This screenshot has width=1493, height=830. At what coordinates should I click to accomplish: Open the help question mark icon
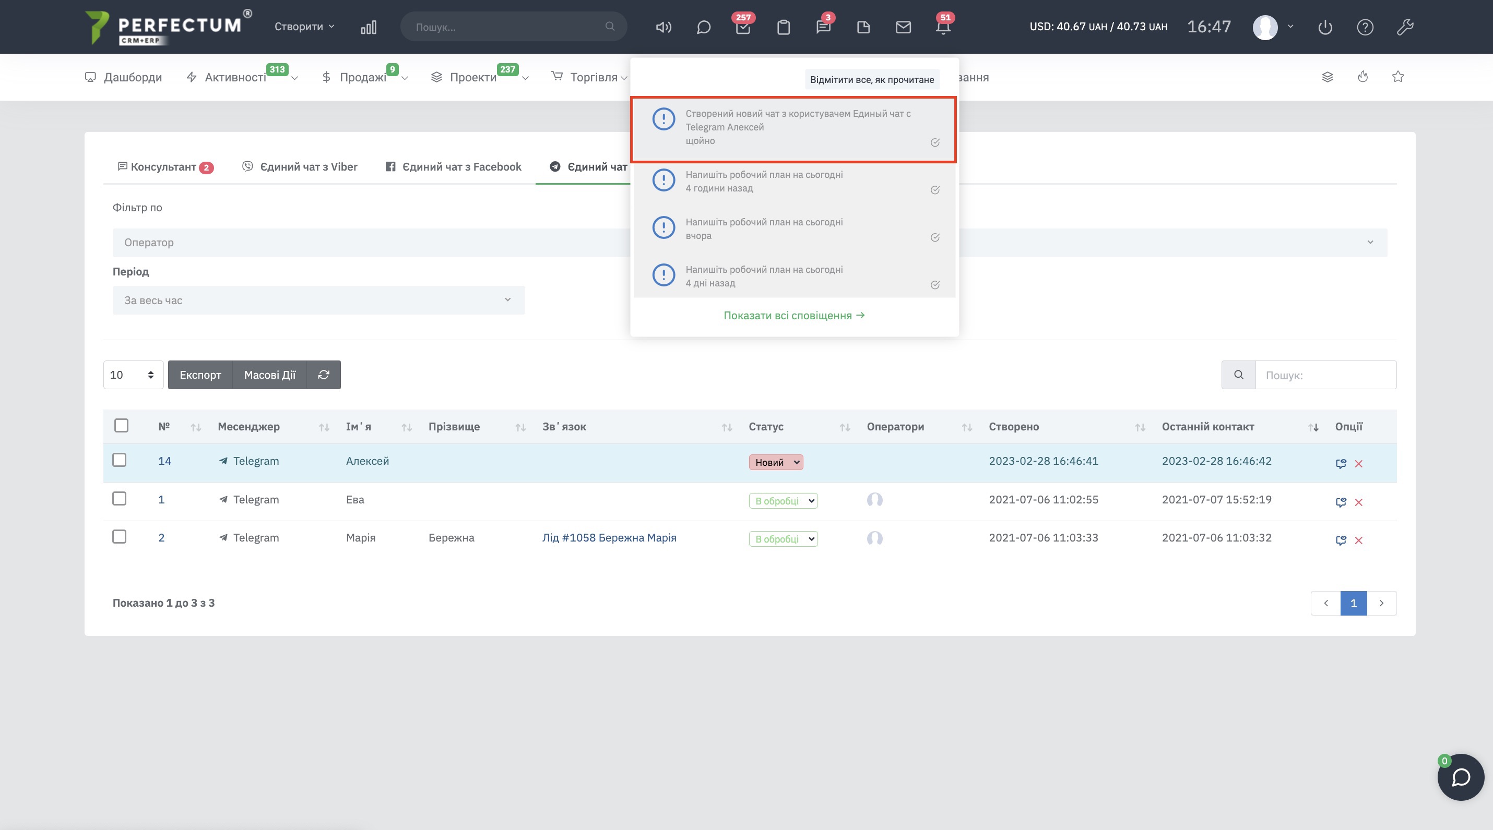tap(1366, 27)
